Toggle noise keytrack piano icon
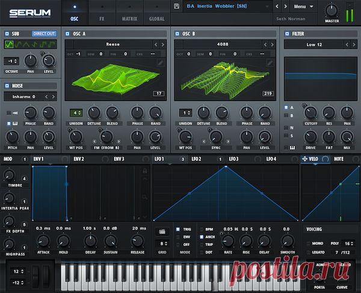The height and width of the screenshot is (293, 361). pos(15,124)
